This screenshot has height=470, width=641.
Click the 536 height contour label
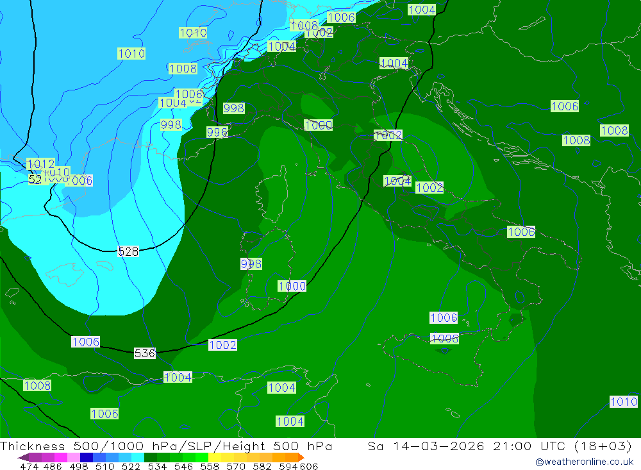(x=145, y=353)
